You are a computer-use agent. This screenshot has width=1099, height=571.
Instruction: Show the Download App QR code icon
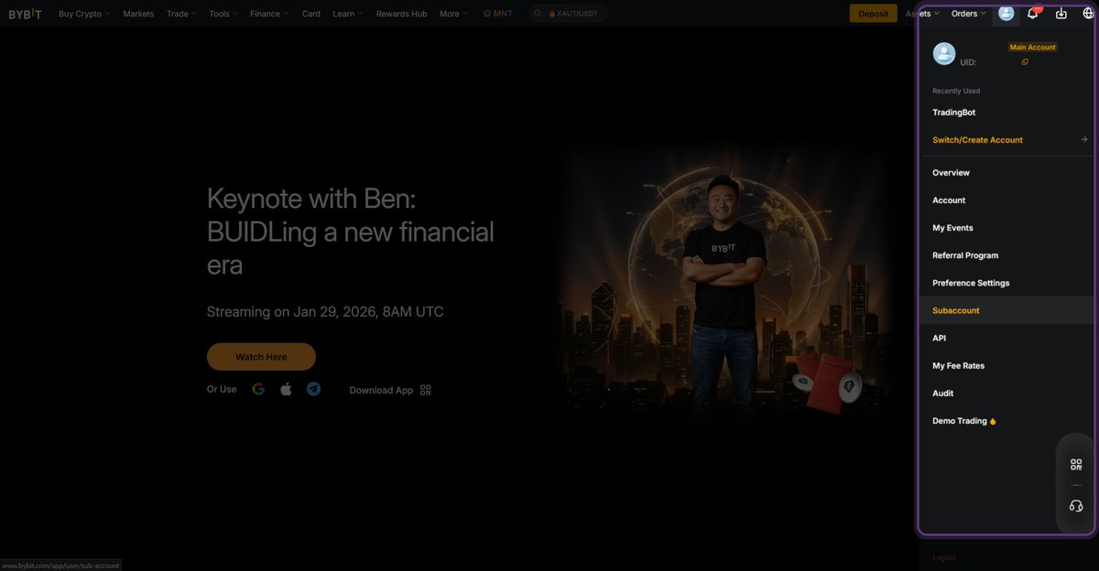pyautogui.click(x=425, y=390)
